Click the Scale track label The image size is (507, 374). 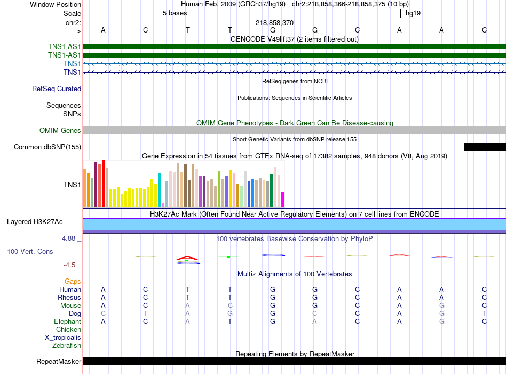[x=72, y=13]
